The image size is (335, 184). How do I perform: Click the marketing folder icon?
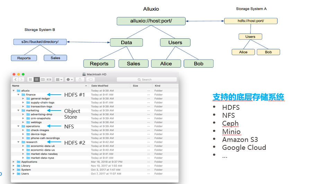(x=23, y=110)
